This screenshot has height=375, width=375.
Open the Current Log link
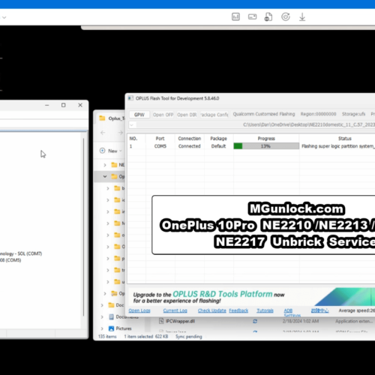click(x=175, y=310)
